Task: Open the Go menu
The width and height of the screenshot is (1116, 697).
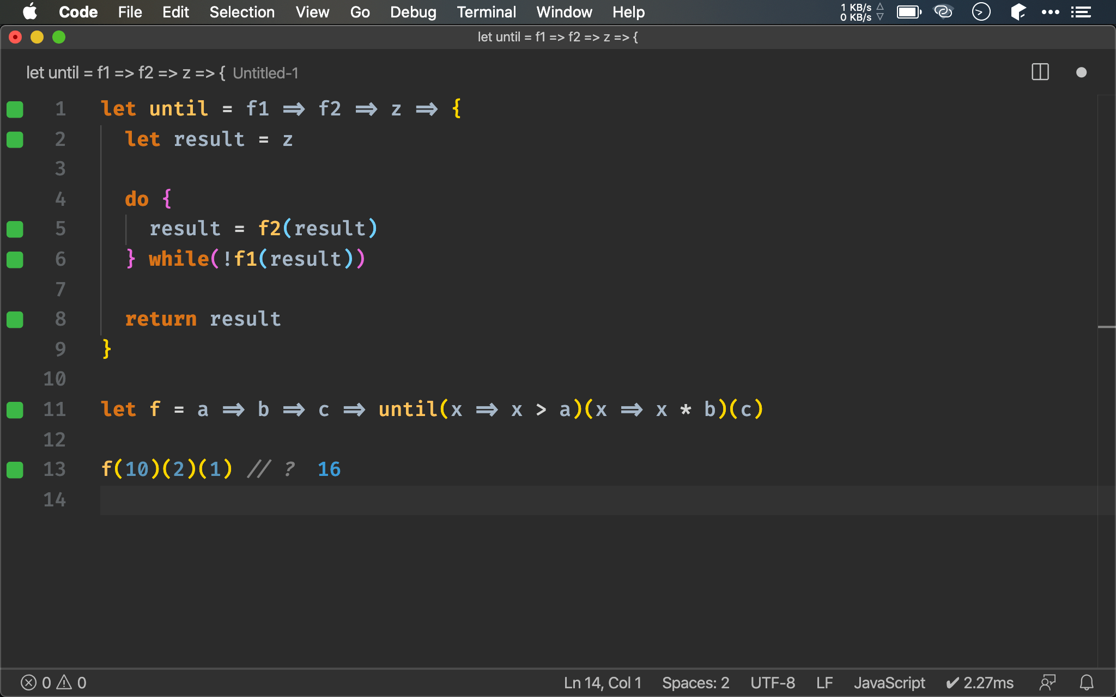Action: click(360, 12)
